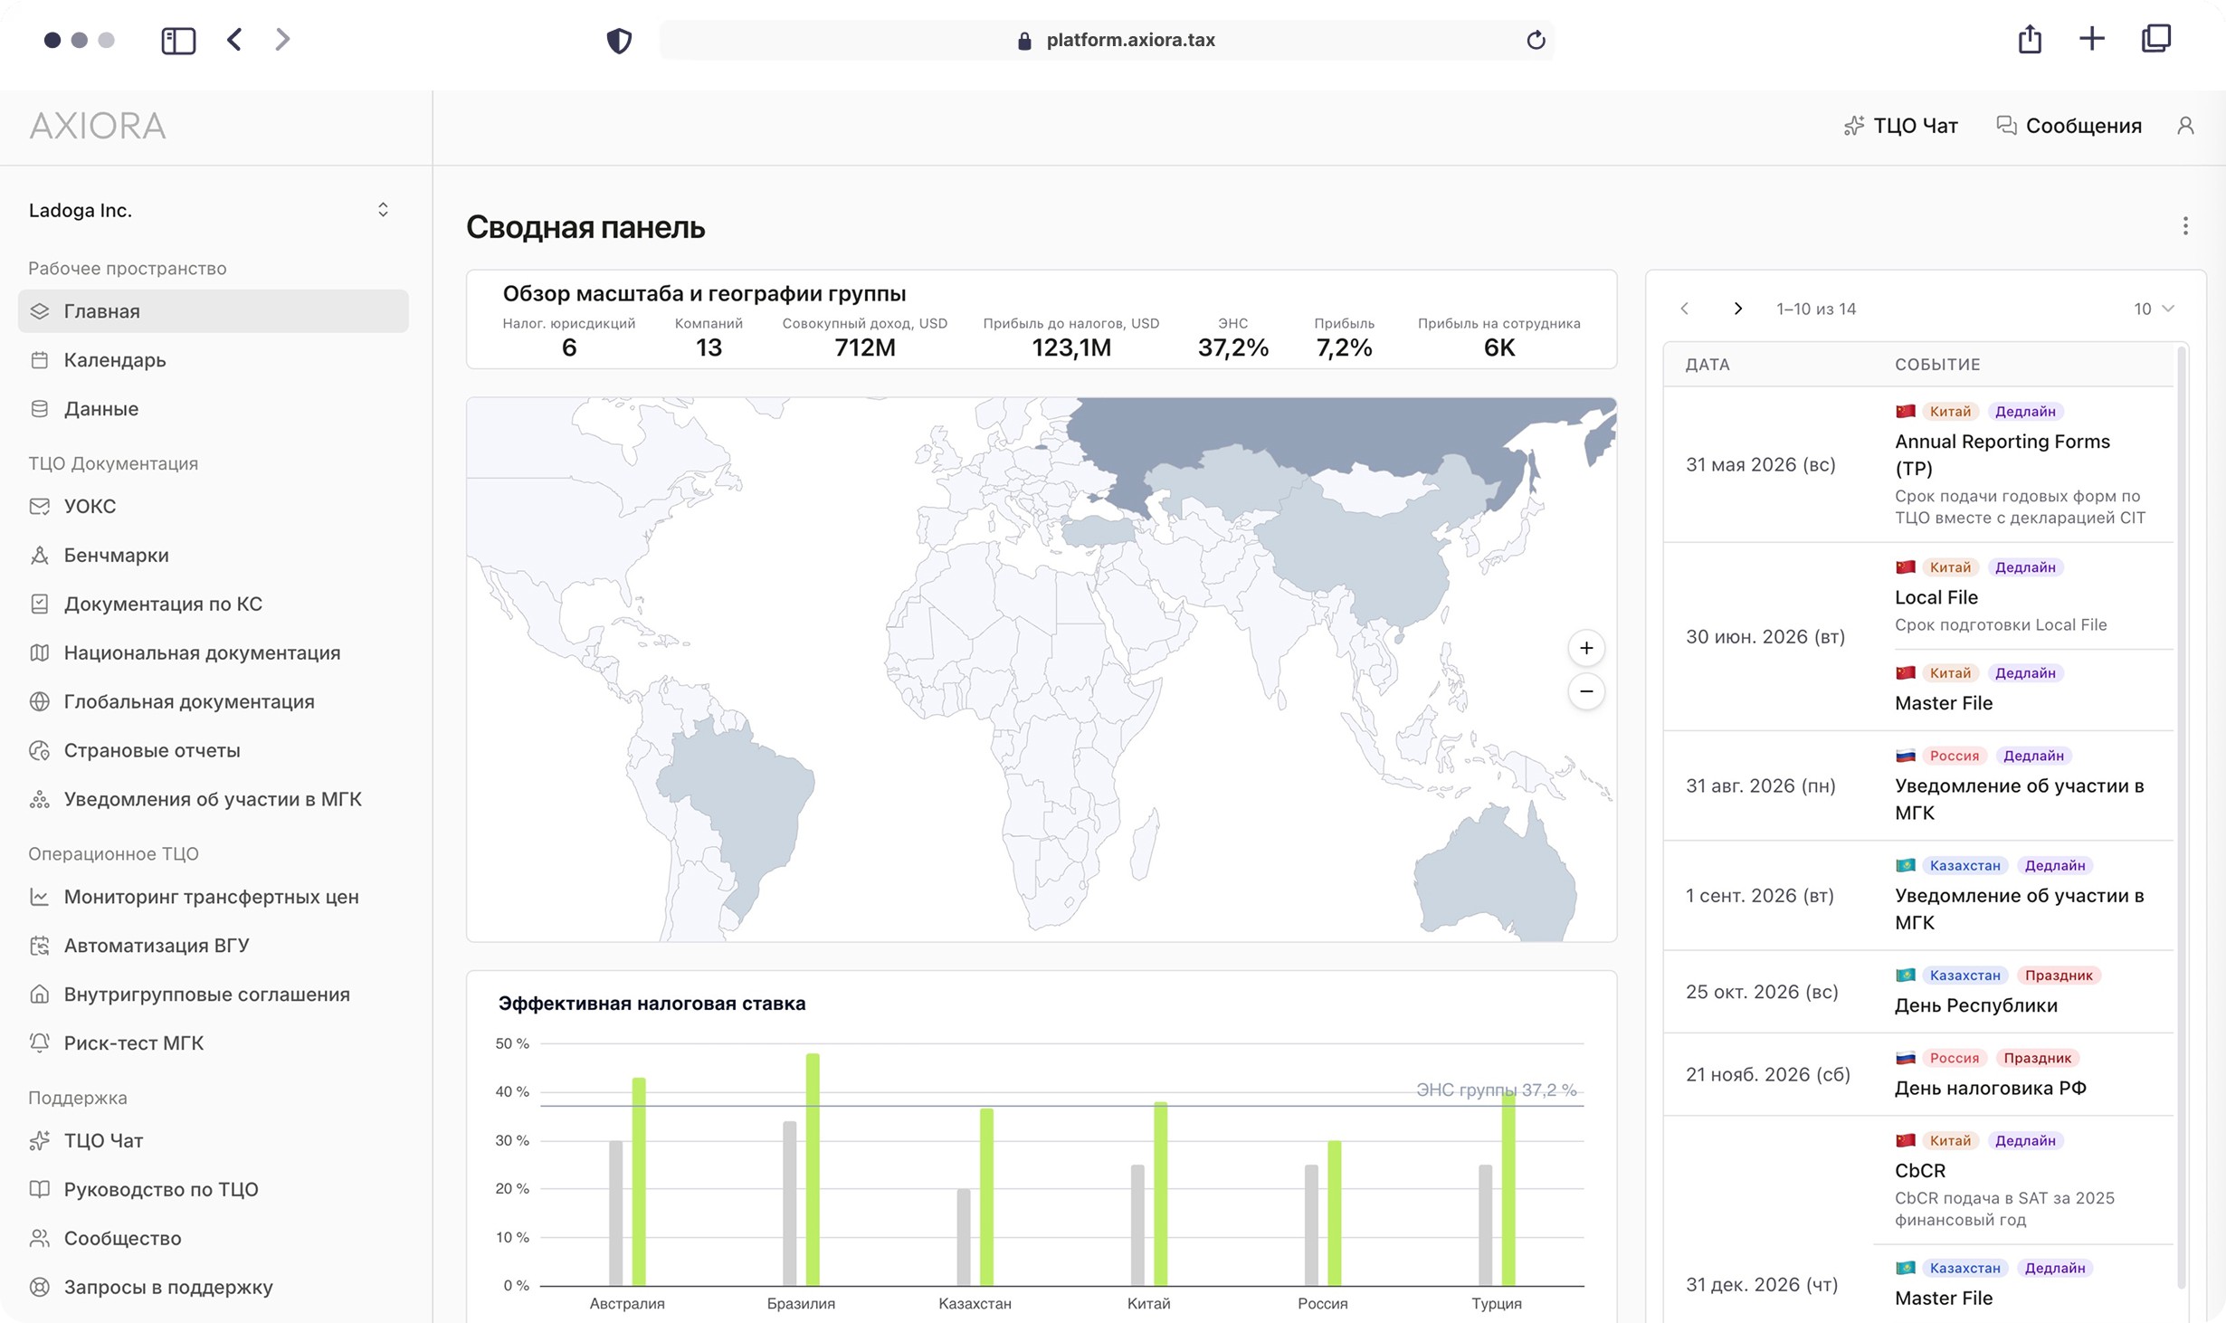The width and height of the screenshot is (2226, 1323).
Task: Show the tab overview icon
Action: tap(2156, 38)
